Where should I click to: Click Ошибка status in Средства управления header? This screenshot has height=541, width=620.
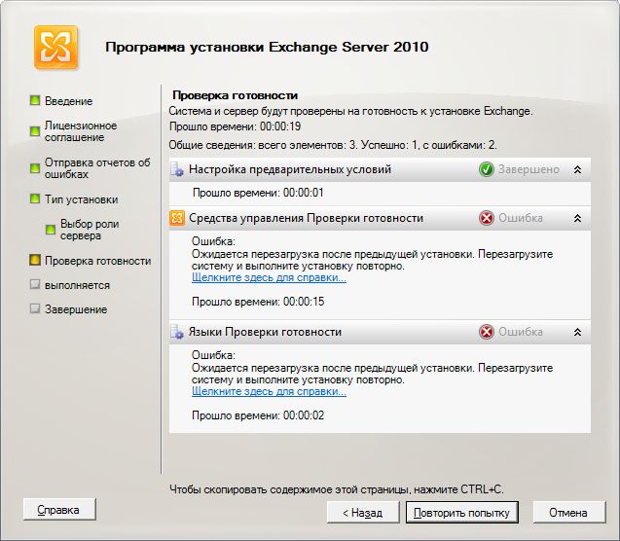click(x=521, y=218)
